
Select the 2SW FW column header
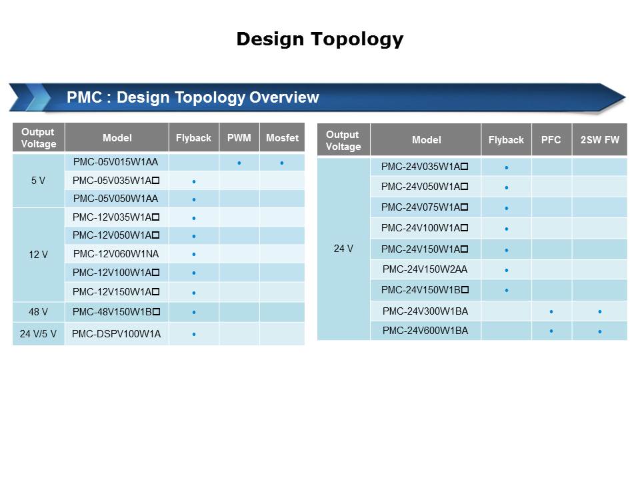(x=599, y=140)
